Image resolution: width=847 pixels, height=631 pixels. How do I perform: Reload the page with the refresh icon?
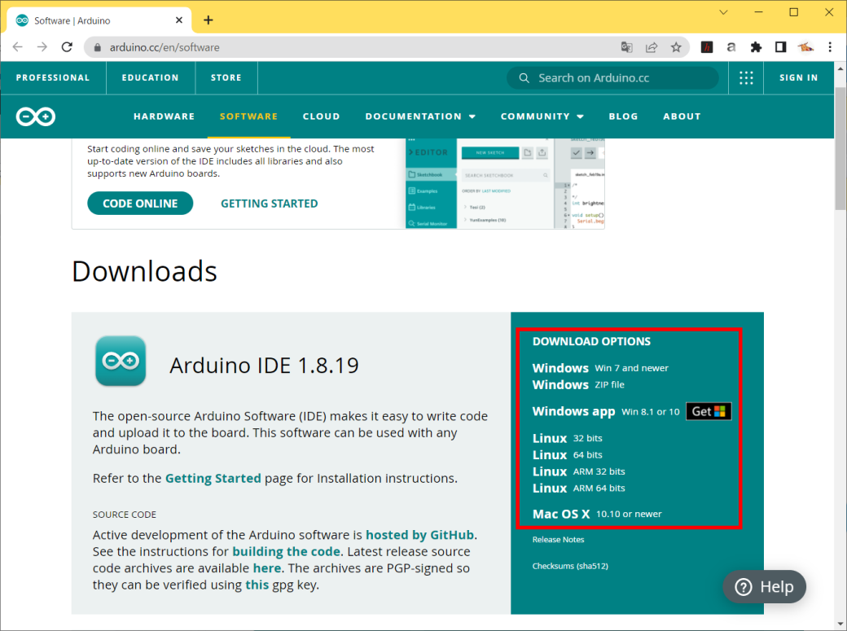click(67, 47)
